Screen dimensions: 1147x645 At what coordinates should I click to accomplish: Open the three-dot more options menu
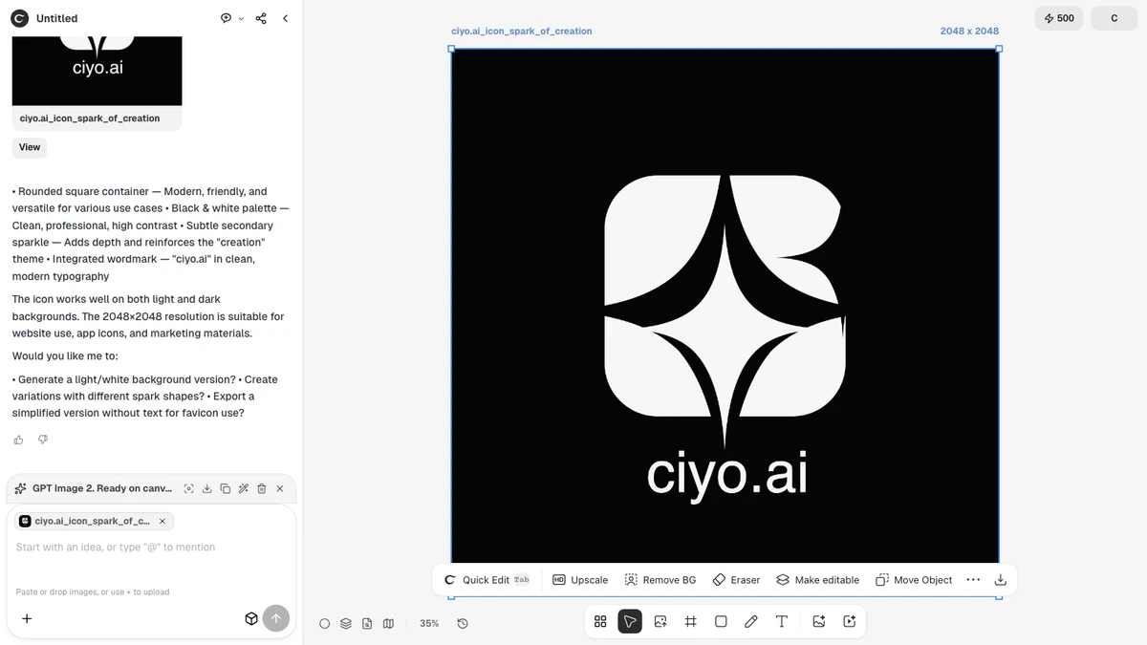973,580
